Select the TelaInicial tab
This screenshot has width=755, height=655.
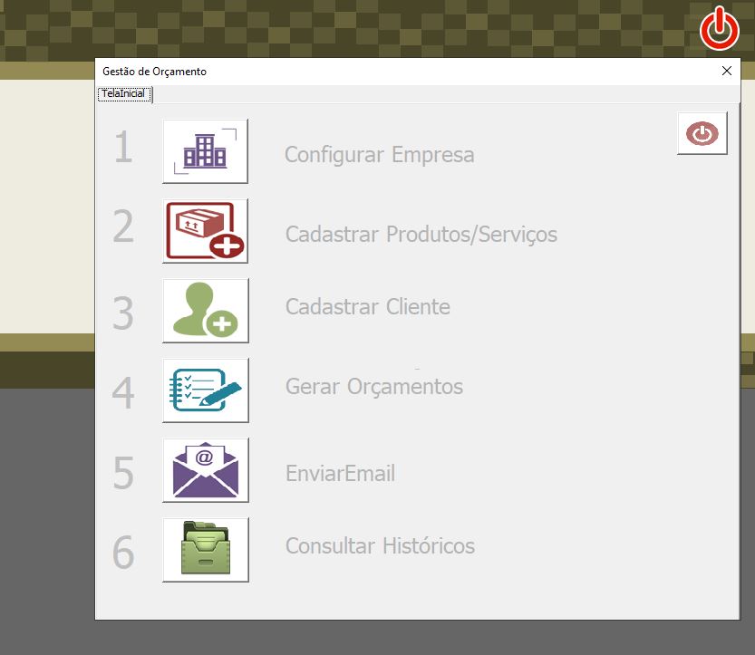[x=124, y=94]
